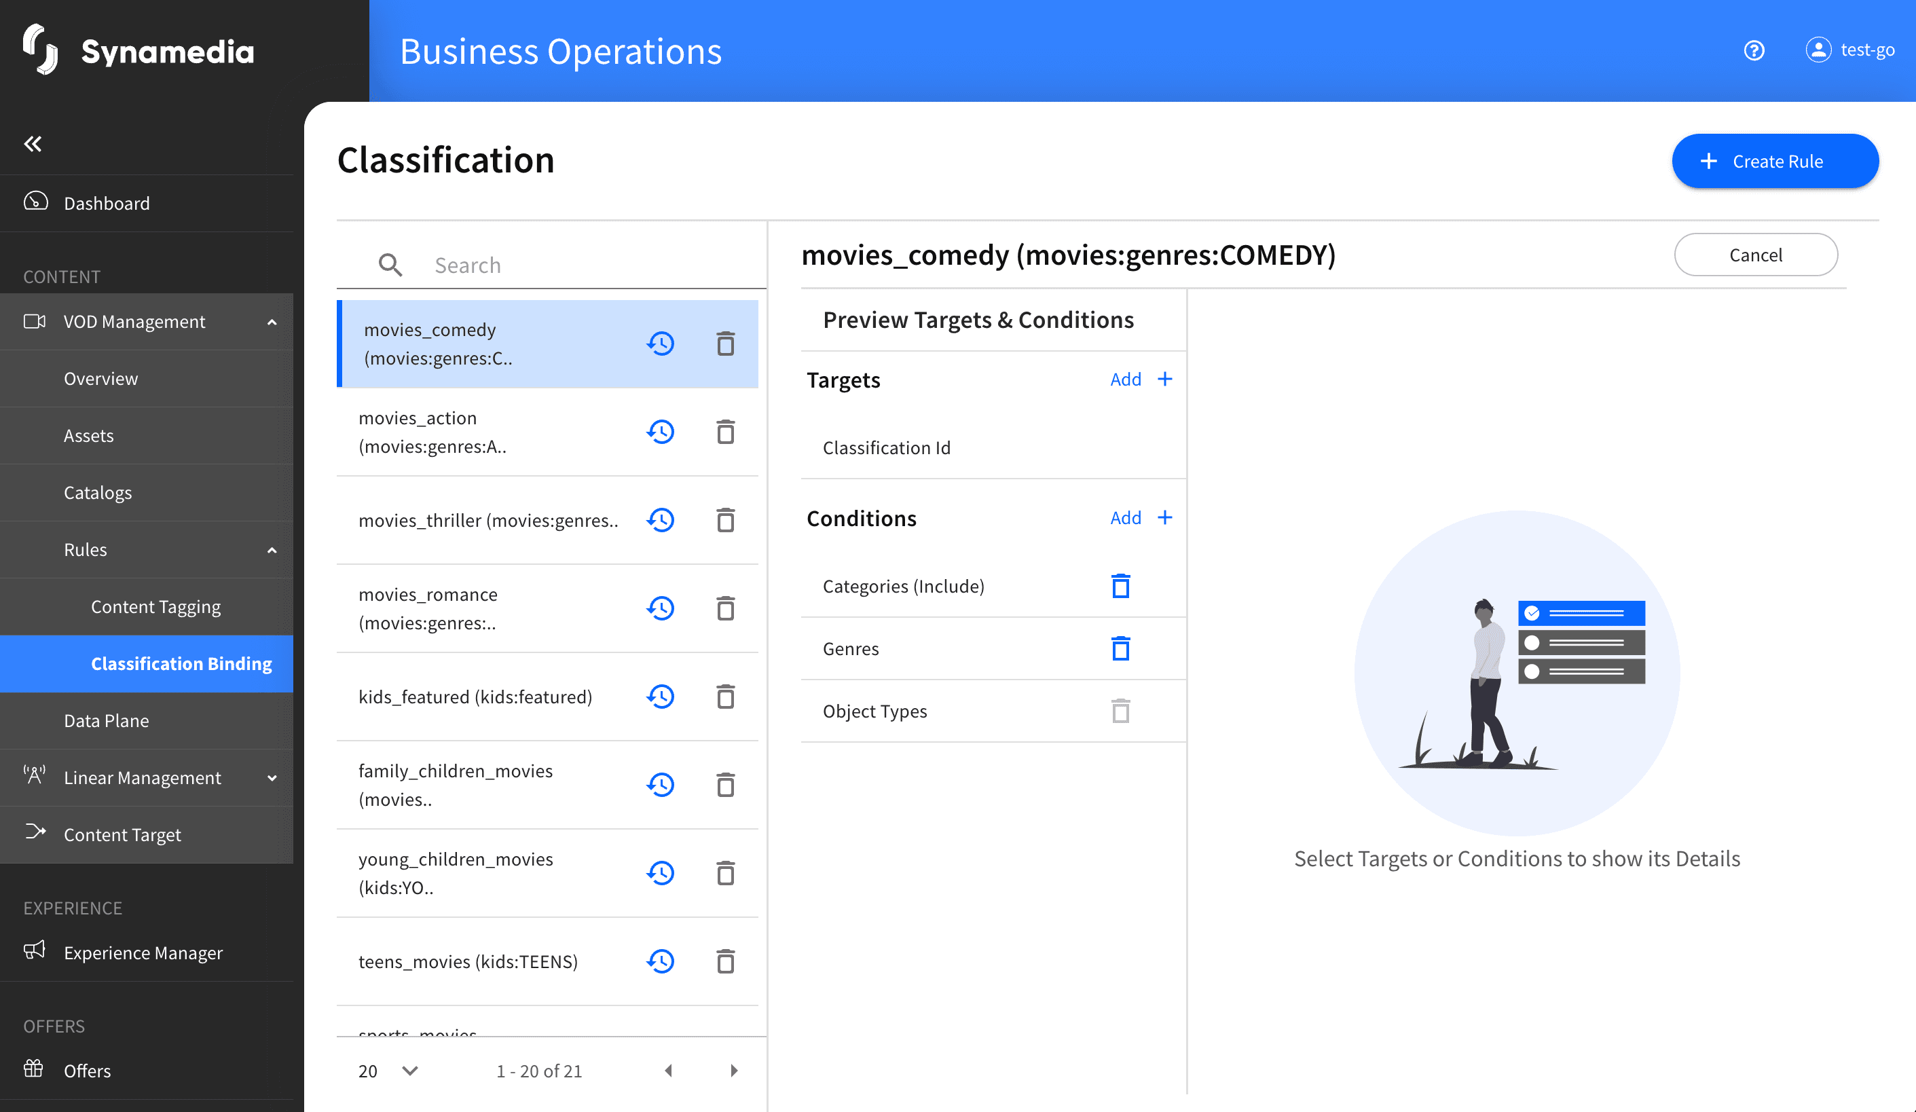Remove the Categories (Include) condition
This screenshot has width=1916, height=1112.
[x=1120, y=586]
